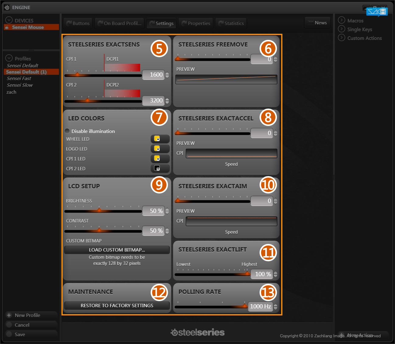Click the CPI 2 value field showing 3200
395x344 pixels.
(x=154, y=100)
